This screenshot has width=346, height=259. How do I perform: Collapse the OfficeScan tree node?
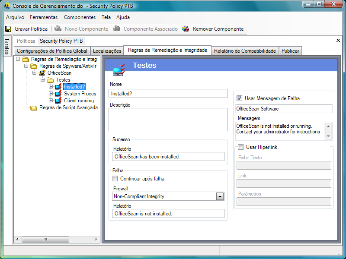pyautogui.click(x=34, y=73)
